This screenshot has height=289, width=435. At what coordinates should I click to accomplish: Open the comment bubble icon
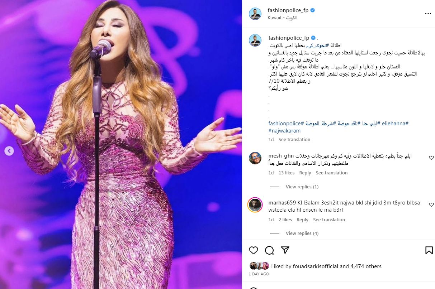point(269,250)
